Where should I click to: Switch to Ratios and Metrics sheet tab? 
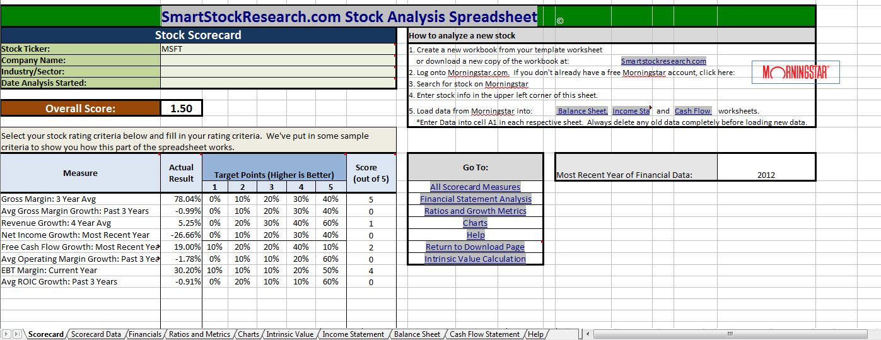point(199,334)
